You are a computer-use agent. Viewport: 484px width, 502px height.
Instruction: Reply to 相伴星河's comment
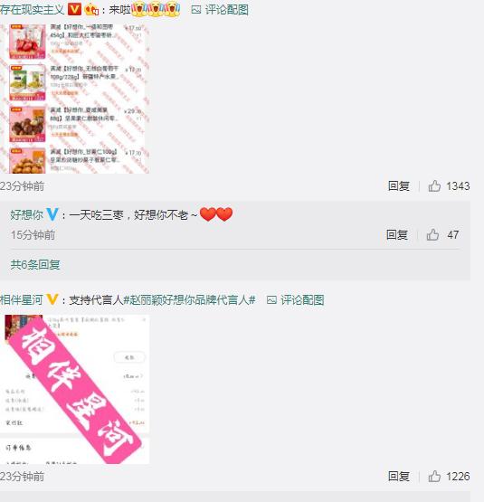pos(399,476)
